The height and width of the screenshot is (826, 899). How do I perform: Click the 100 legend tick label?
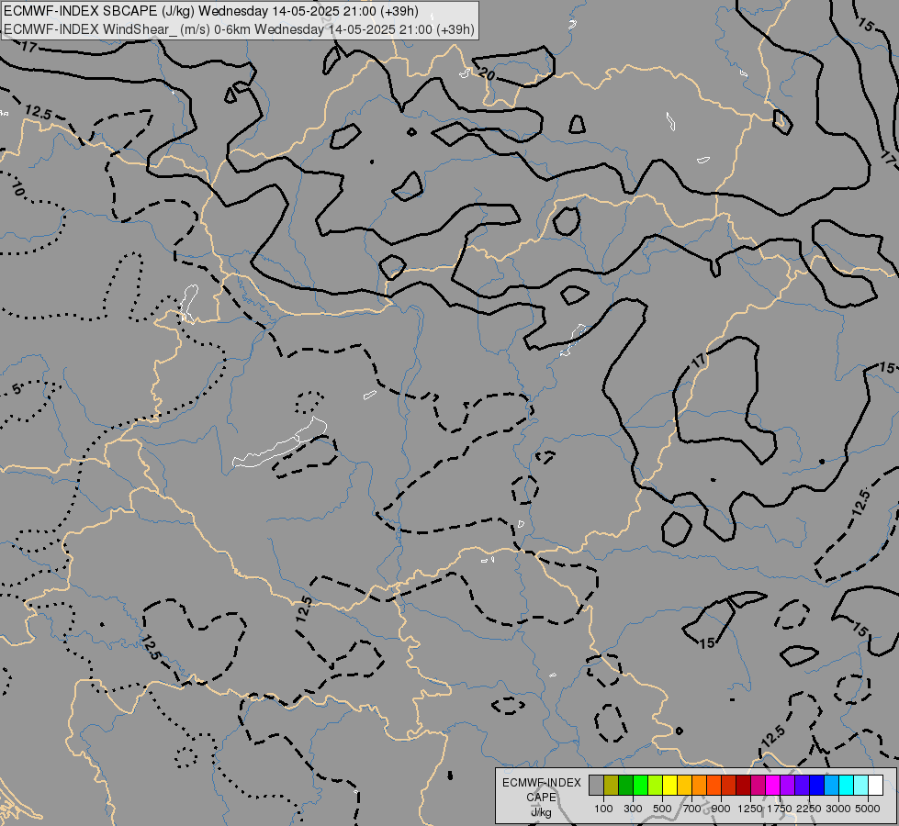(x=603, y=809)
